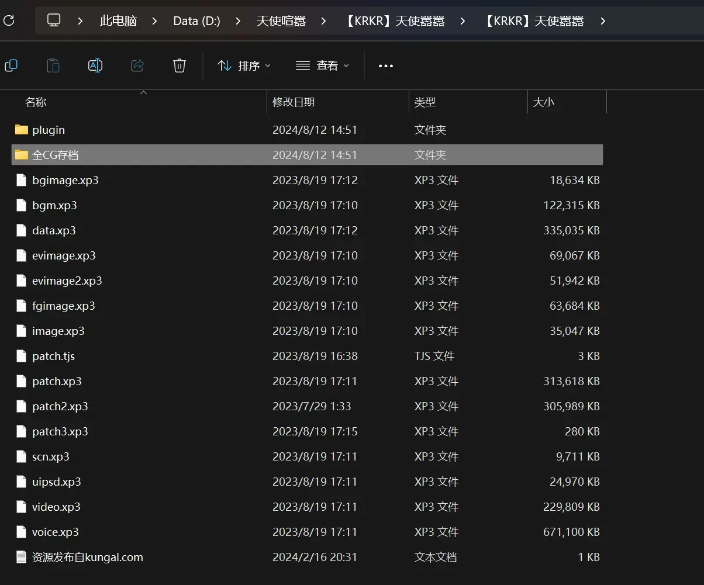Click the uipsd.xp3 file icon
The image size is (704, 585).
pyautogui.click(x=22, y=482)
